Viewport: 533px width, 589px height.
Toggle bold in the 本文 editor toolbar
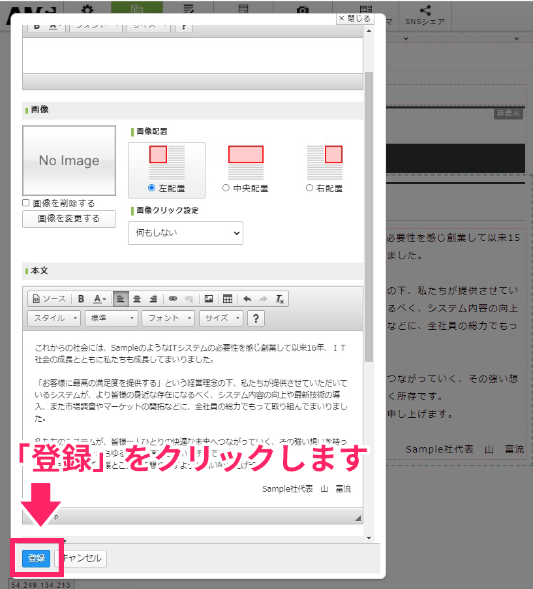tap(81, 299)
